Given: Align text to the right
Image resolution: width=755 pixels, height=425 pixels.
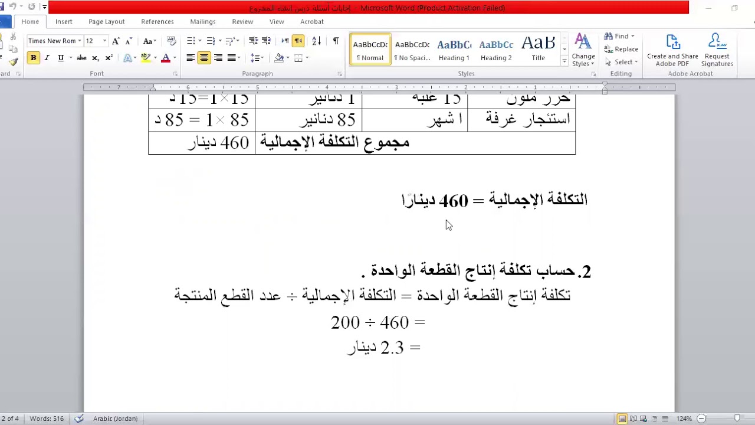Looking at the screenshot, I should (218, 58).
